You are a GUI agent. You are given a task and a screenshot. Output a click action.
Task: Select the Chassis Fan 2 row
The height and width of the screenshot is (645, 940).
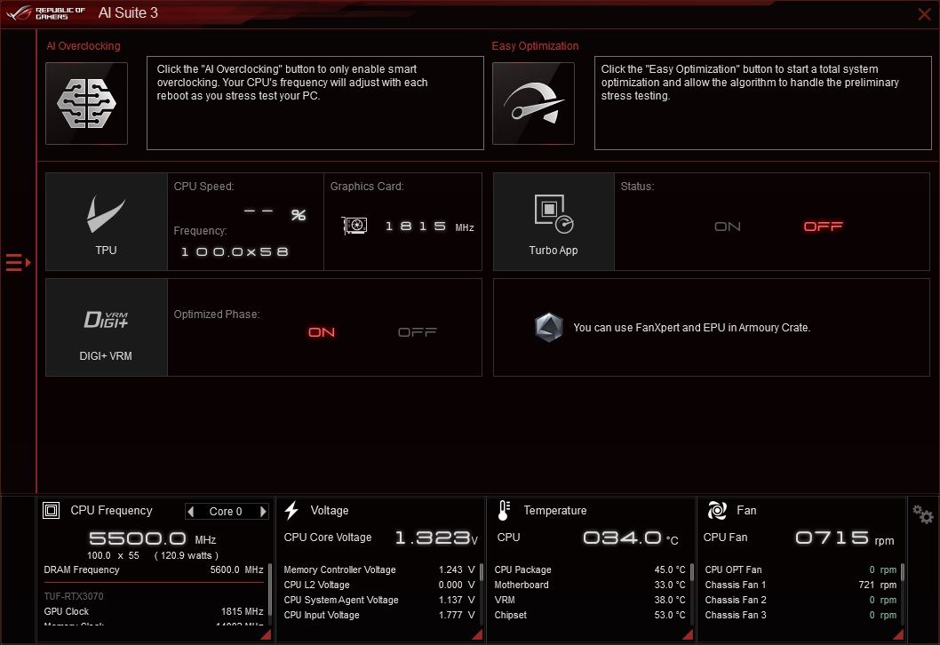tap(801, 600)
